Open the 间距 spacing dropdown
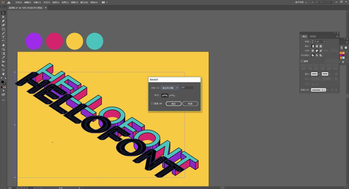This screenshot has height=189, width=349. (170, 88)
